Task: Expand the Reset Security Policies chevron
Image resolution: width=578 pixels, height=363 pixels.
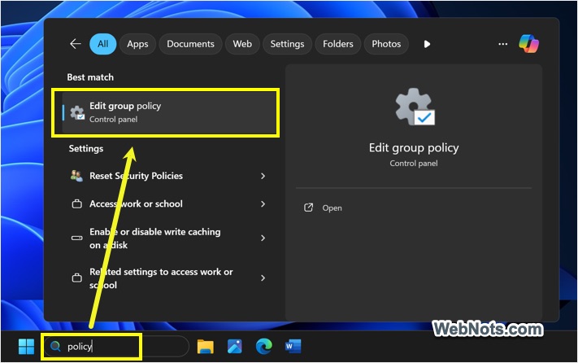Action: 263,176
